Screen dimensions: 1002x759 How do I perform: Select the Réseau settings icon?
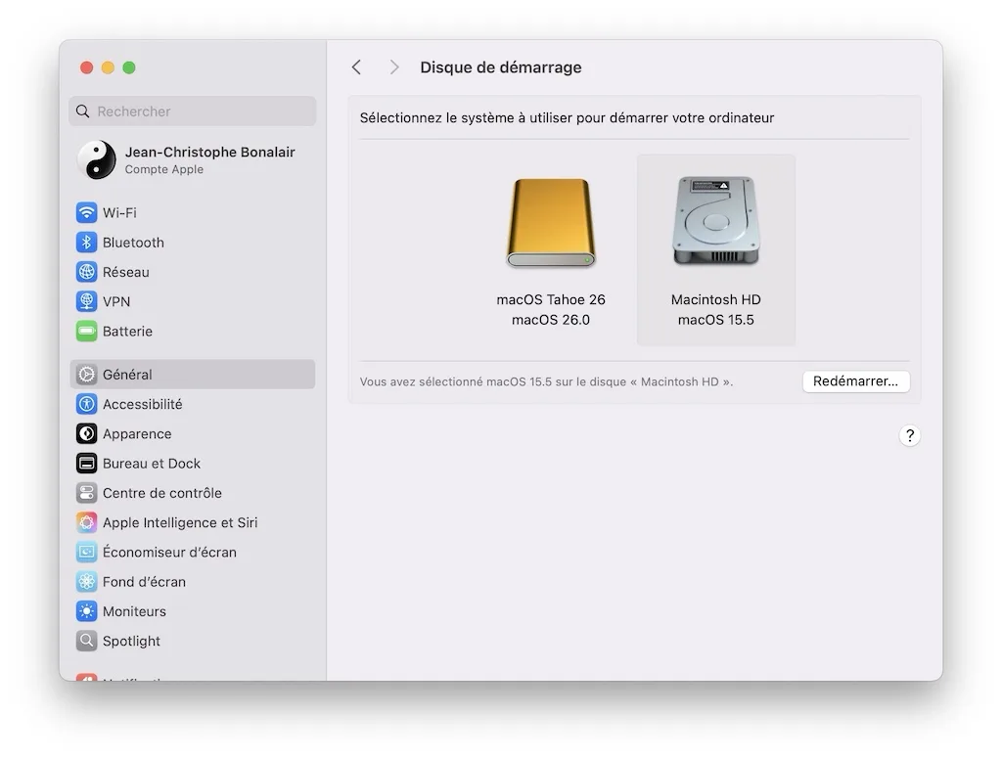(125, 271)
